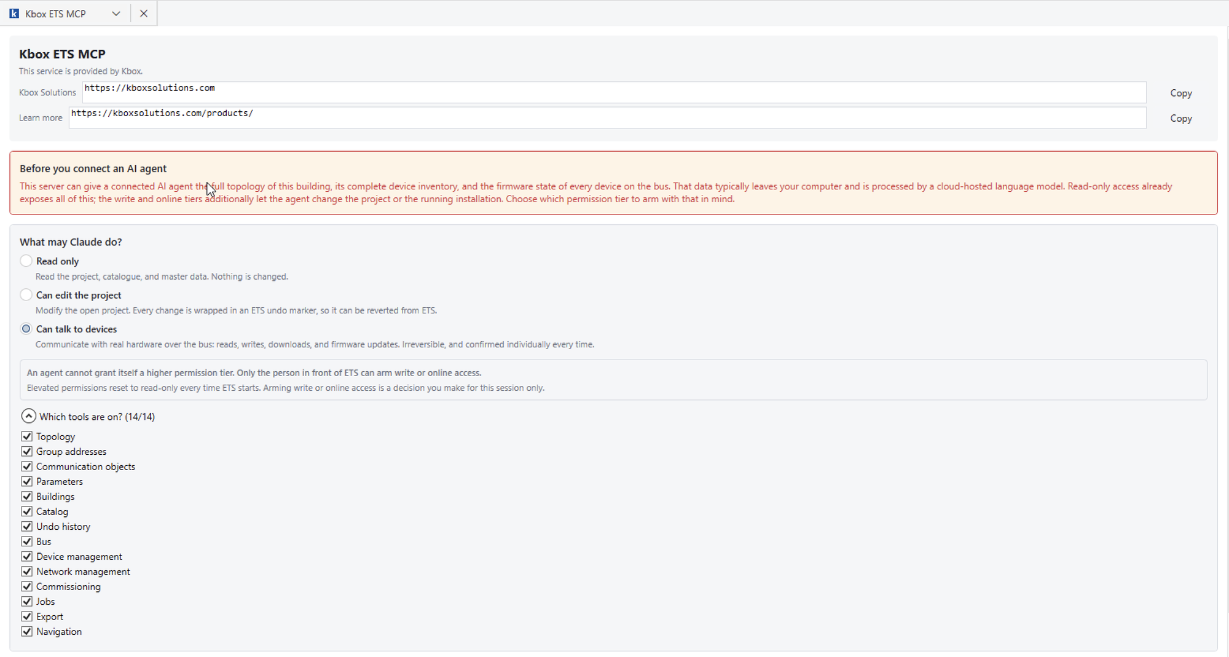Viewport: 1229px width, 657px height.
Task: Uncheck Group addresses tool
Action: pos(26,451)
